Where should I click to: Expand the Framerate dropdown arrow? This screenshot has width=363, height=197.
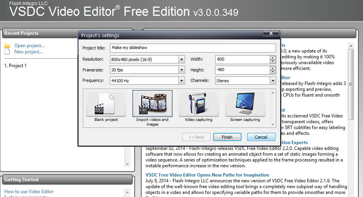click(182, 70)
